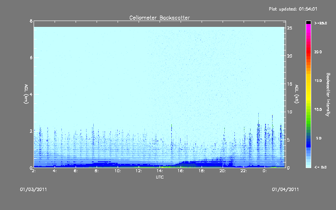This screenshot has width=336, height=210.
Task: Pick the red region near 20.0 on colorbar
Action: 308,52
